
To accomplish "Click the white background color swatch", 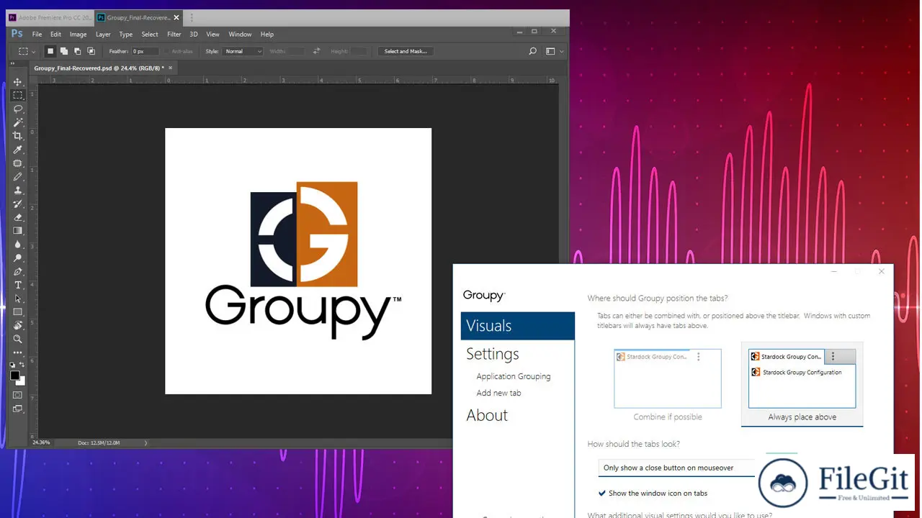I will coord(22,381).
